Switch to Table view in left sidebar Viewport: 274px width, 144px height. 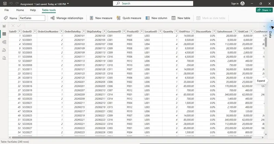tap(4, 34)
